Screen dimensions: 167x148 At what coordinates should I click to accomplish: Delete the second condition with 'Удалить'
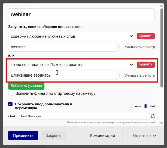tap(145, 65)
